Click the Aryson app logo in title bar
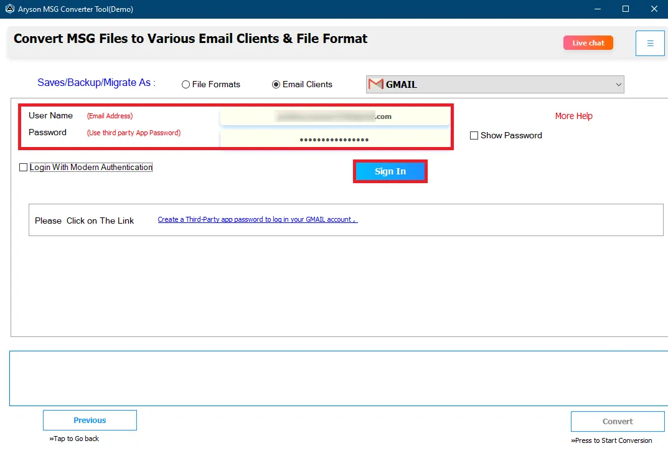This screenshot has height=456, width=668. 10,9
